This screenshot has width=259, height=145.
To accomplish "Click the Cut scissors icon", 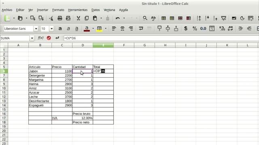I will (x=78, y=18).
